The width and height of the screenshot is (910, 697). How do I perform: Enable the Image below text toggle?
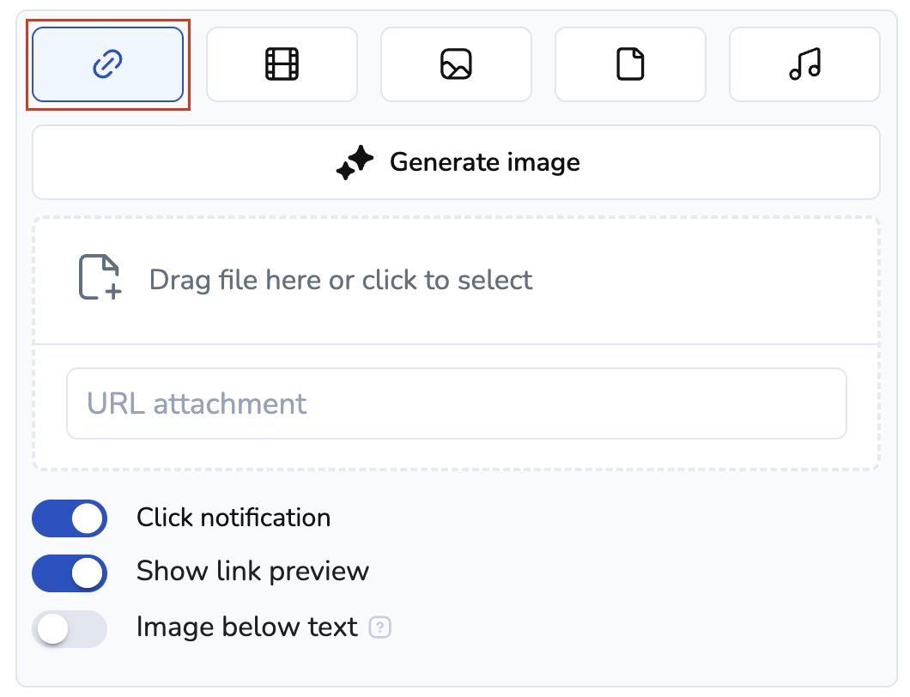[x=70, y=628]
